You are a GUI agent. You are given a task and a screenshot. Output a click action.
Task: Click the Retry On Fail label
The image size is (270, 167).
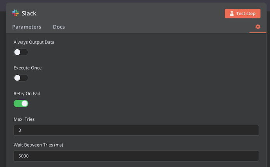pyautogui.click(x=27, y=94)
